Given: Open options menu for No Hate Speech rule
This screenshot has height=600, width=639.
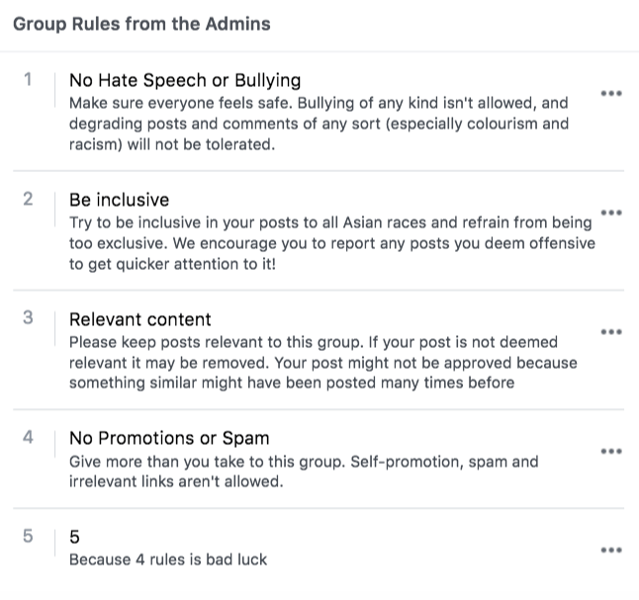Looking at the screenshot, I should point(611,93).
